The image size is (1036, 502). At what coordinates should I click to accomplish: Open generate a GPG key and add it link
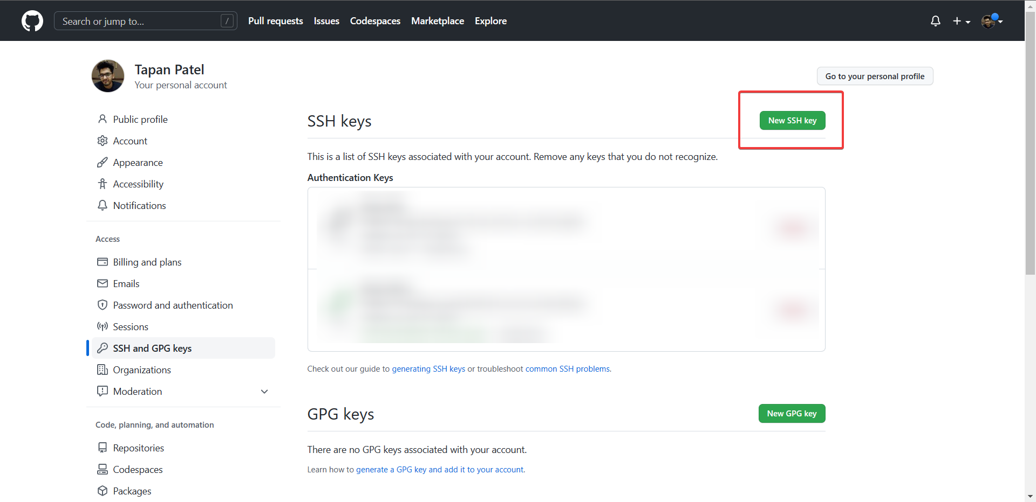pos(440,470)
